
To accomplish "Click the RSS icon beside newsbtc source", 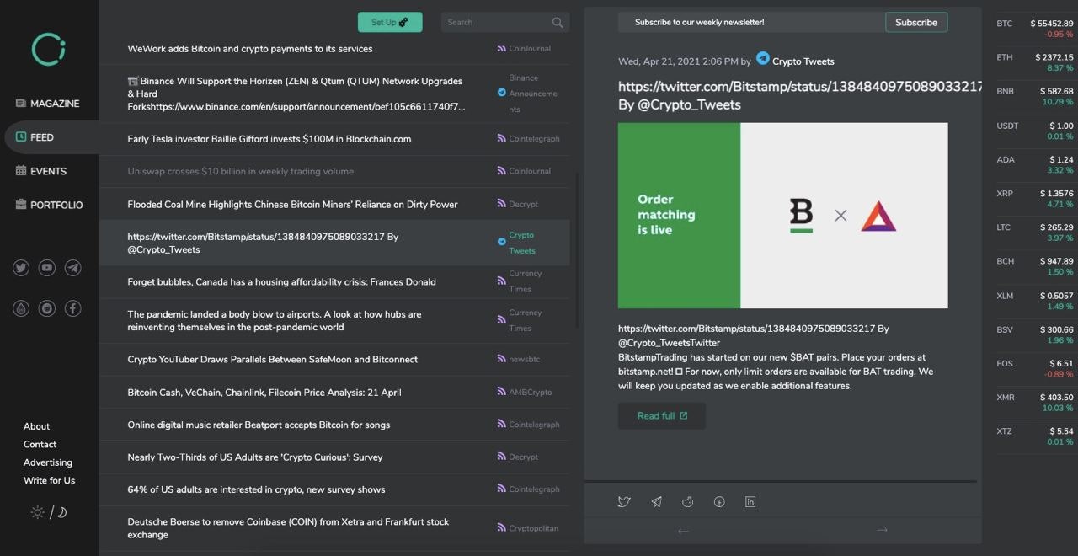I will (502, 360).
